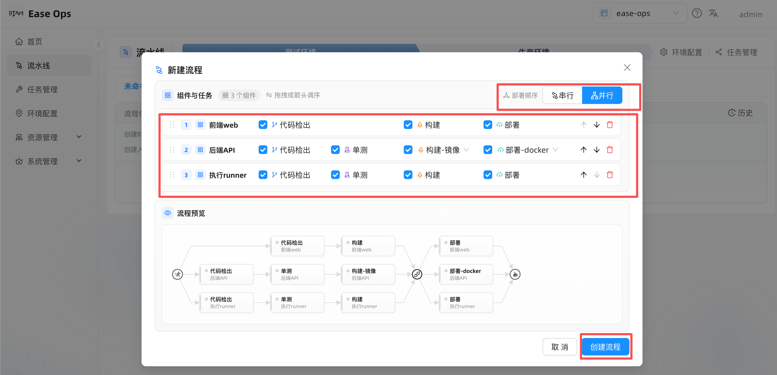Delete the 执行runner component row
Screen dimensions: 777x375
[610, 175]
